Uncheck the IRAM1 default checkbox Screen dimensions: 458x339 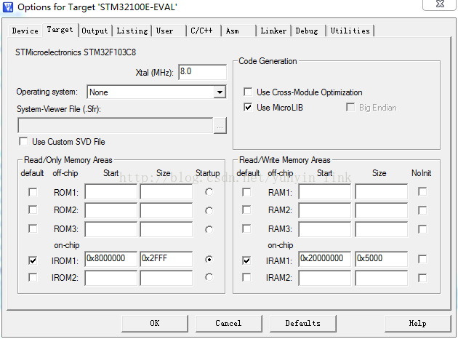point(246,260)
